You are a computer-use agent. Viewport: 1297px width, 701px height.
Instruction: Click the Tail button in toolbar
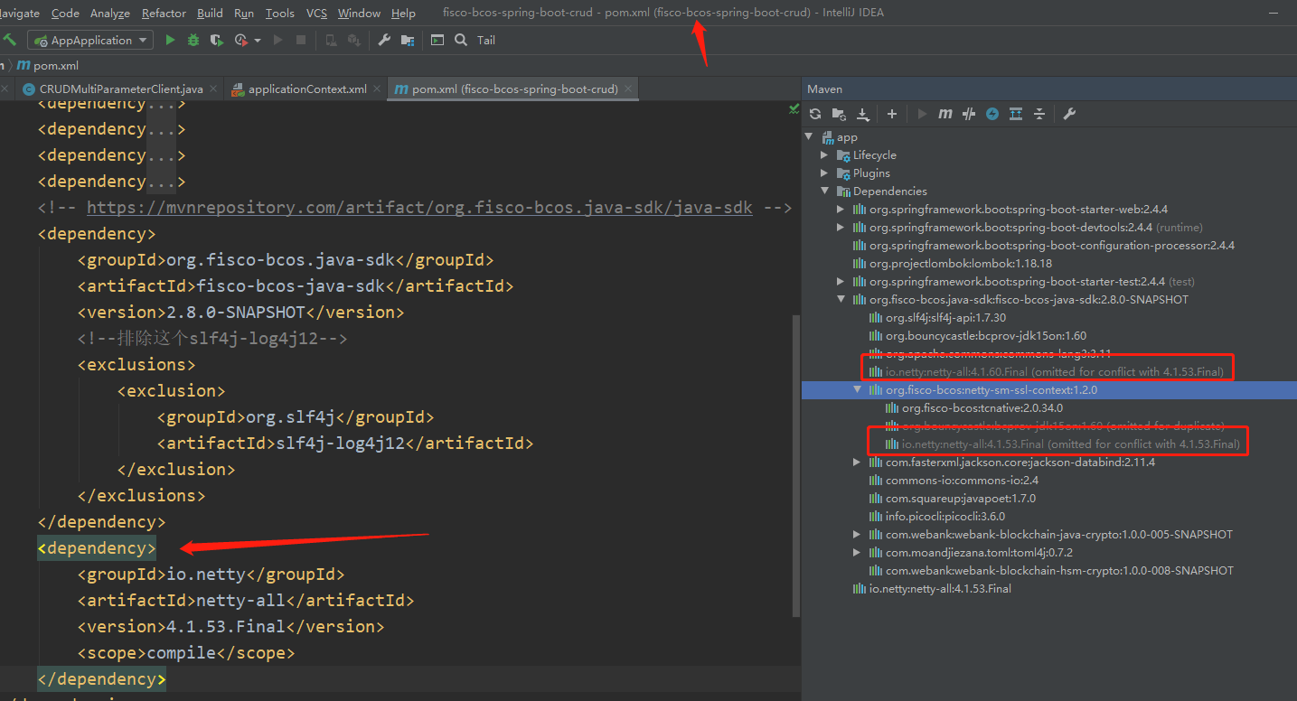(x=486, y=40)
